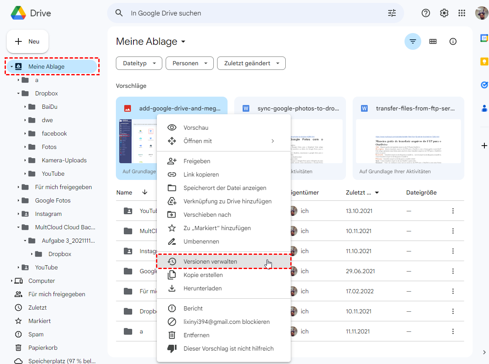
Task: Open search filter options icon
Action: (x=392, y=13)
